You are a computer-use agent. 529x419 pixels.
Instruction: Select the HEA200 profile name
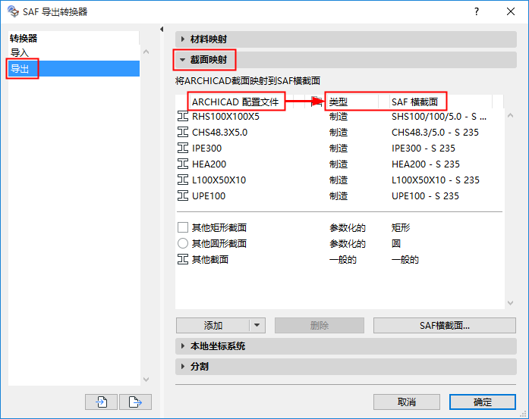209,164
